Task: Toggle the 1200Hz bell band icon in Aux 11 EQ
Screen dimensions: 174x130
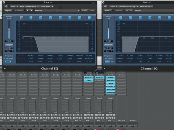Action: click(x=60, y=18)
